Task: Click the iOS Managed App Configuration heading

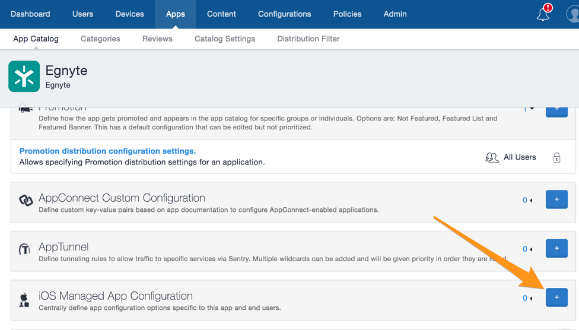Action: [116, 296]
